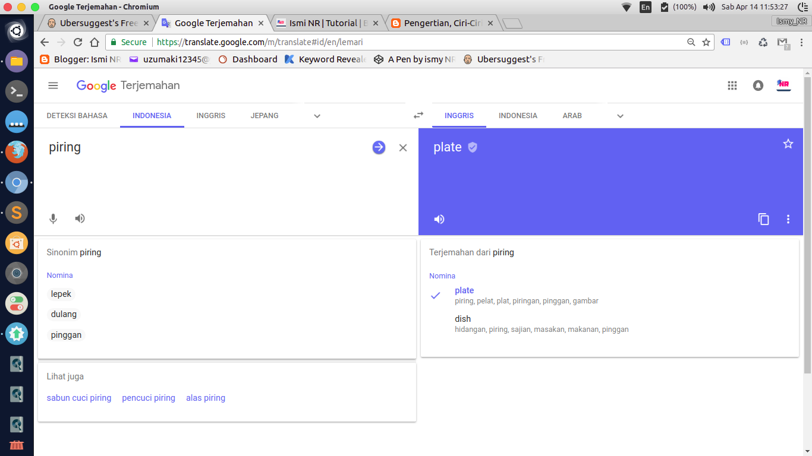Click the page vertical scrollbar
The height and width of the screenshot is (456, 812).
[x=807, y=226]
